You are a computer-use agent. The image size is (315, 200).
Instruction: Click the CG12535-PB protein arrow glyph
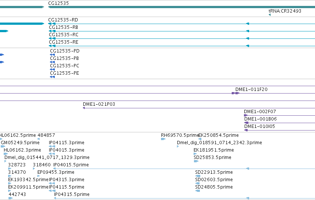click(x=53, y=62)
